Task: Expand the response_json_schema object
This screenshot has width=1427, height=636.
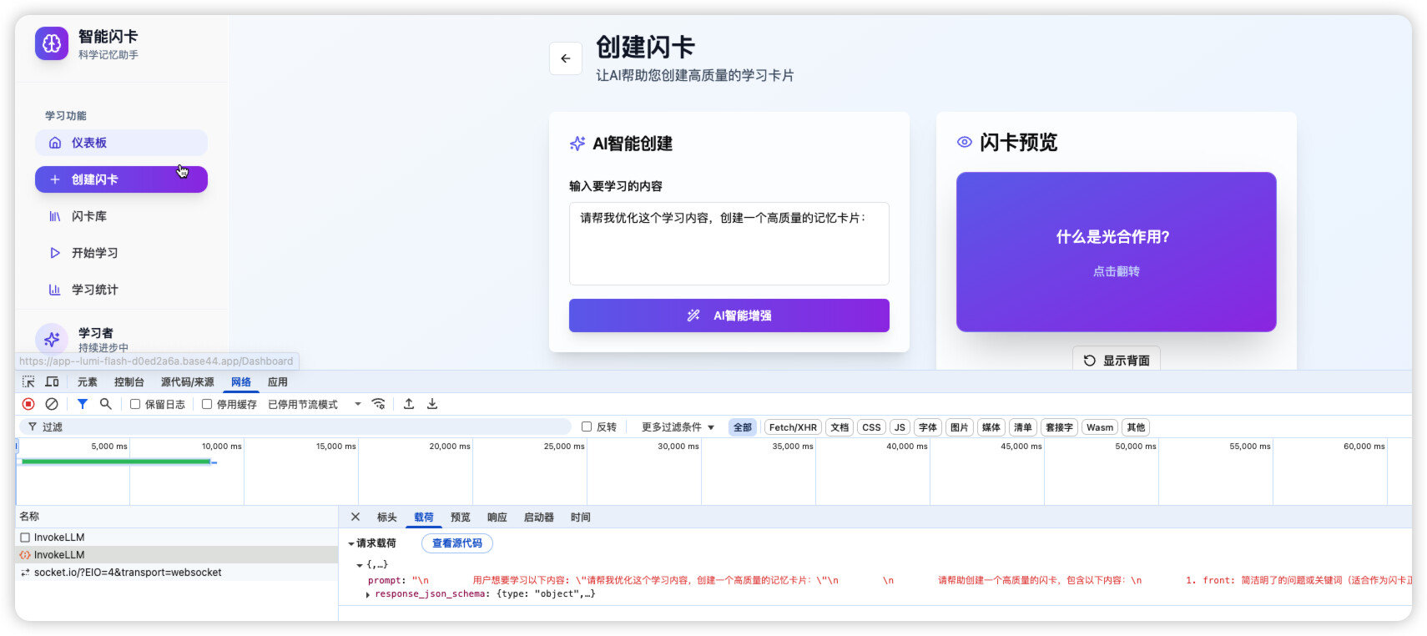Action: pos(368,595)
